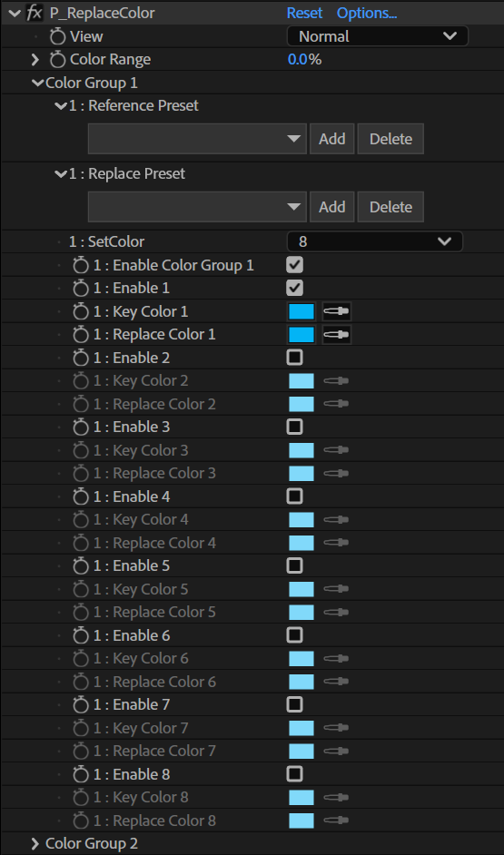Toggle the stopwatch next to Key Color 1
Viewport: 504px width, 855px height.
[x=81, y=311]
